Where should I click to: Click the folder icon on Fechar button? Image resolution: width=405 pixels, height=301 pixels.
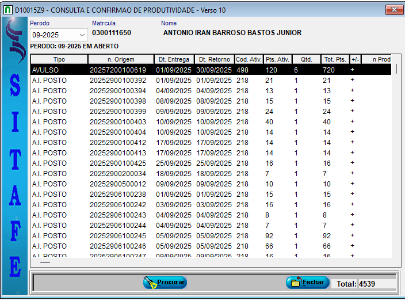295,283
